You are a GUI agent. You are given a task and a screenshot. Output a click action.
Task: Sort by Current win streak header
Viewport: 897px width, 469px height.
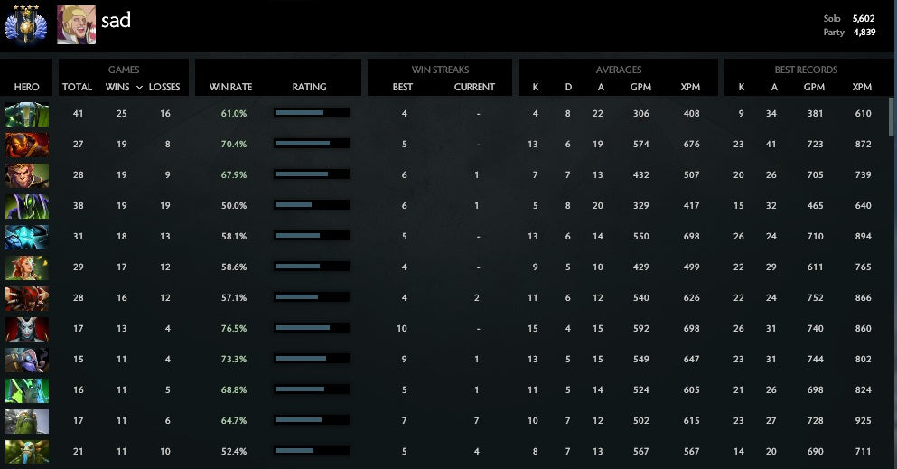click(474, 88)
